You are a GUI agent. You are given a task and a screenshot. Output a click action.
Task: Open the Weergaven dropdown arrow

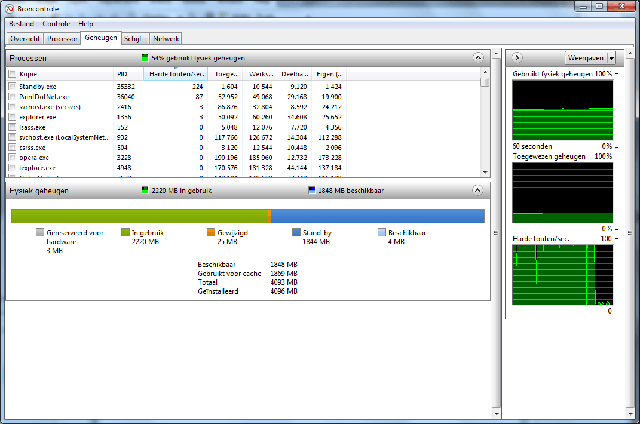click(611, 58)
